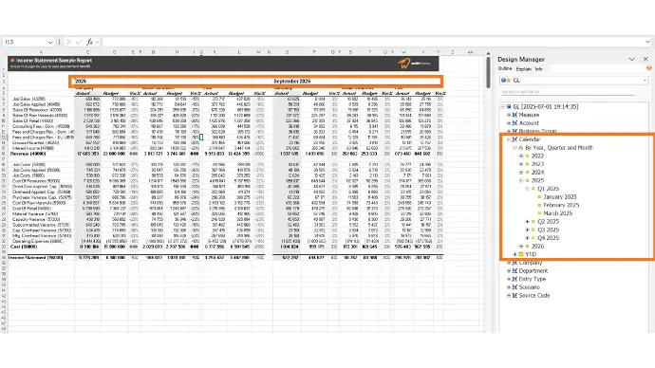The width and height of the screenshot is (655, 368).
Task: Select March 2025 in the tree
Action: (x=557, y=213)
